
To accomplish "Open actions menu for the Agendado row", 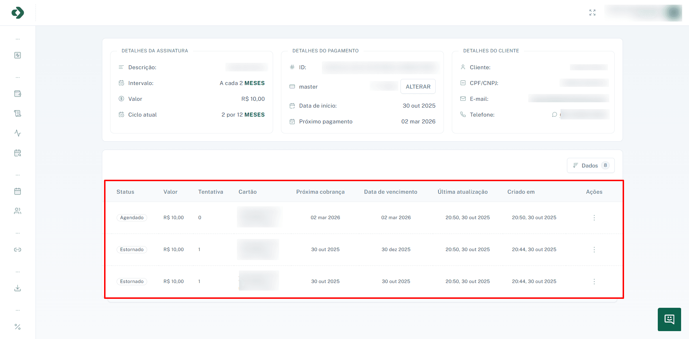I will (594, 218).
